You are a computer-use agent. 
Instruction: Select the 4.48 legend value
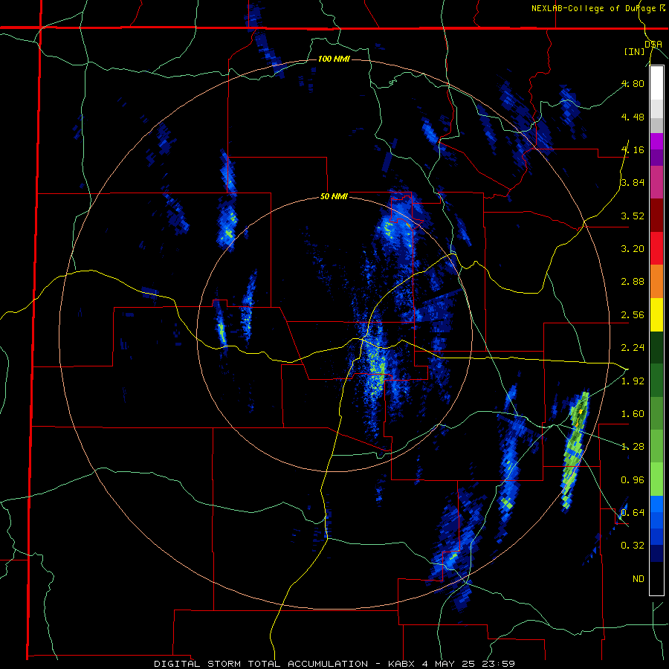(x=633, y=117)
